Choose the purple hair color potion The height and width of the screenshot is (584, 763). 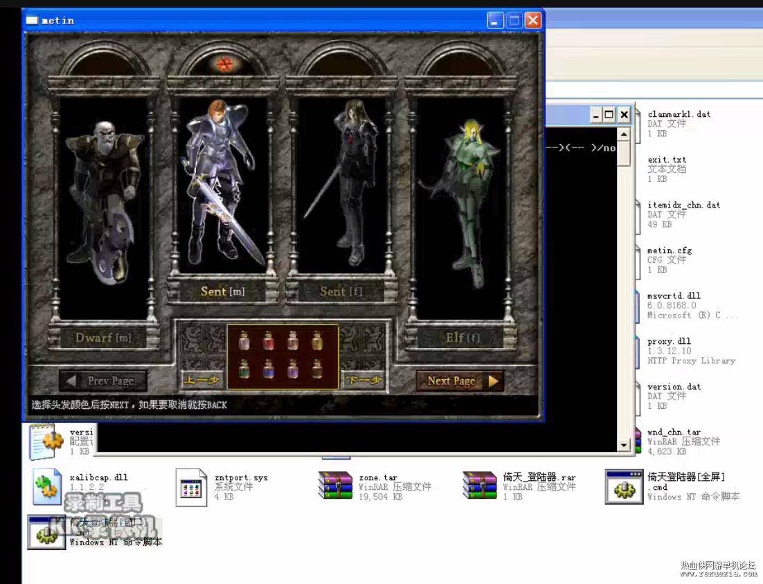(x=292, y=369)
